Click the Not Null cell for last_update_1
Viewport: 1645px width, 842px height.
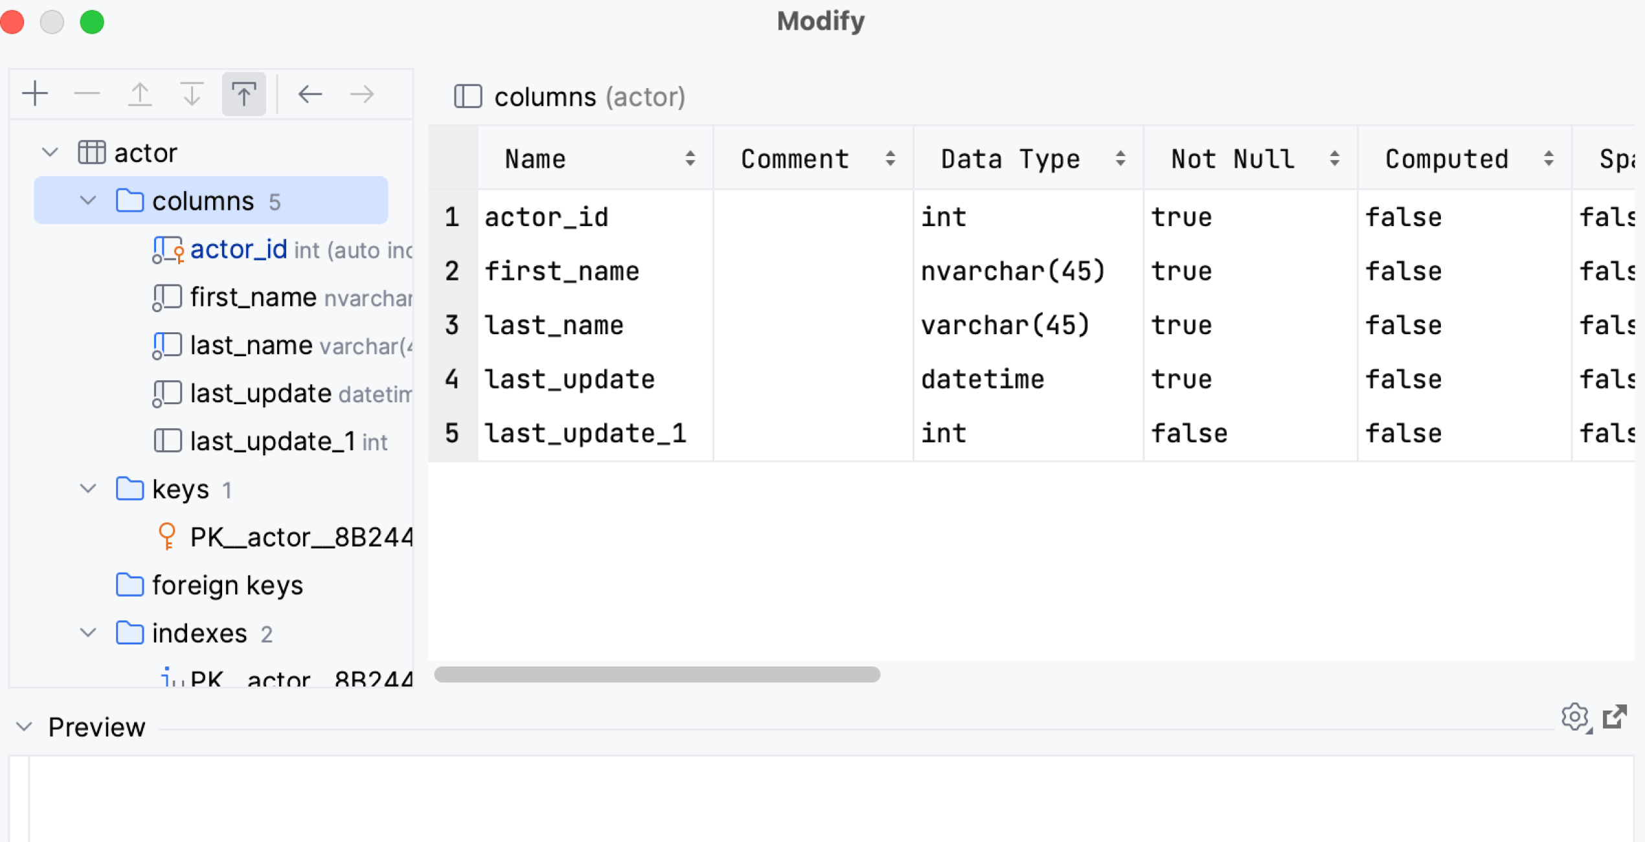1188,433
